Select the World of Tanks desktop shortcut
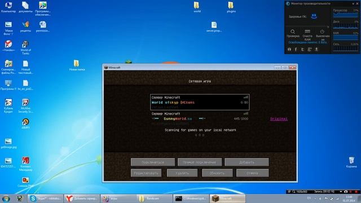This screenshot has width=361, height=203. click(x=25, y=47)
